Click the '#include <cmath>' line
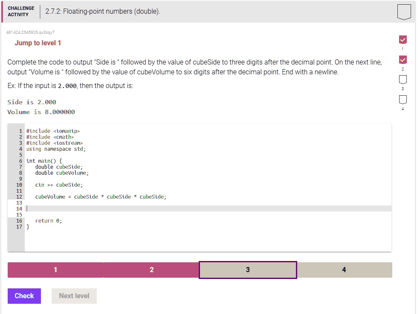Image resolution: width=420 pixels, height=314 pixels. [50, 137]
